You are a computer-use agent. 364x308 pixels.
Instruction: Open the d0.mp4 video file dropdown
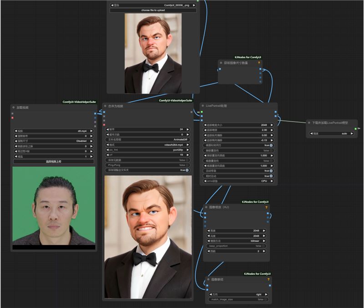(x=54, y=131)
